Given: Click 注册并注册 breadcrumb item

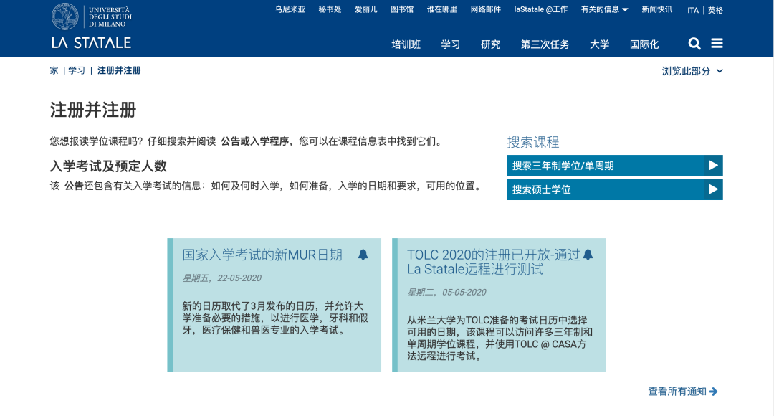Looking at the screenshot, I should pyautogui.click(x=119, y=71).
